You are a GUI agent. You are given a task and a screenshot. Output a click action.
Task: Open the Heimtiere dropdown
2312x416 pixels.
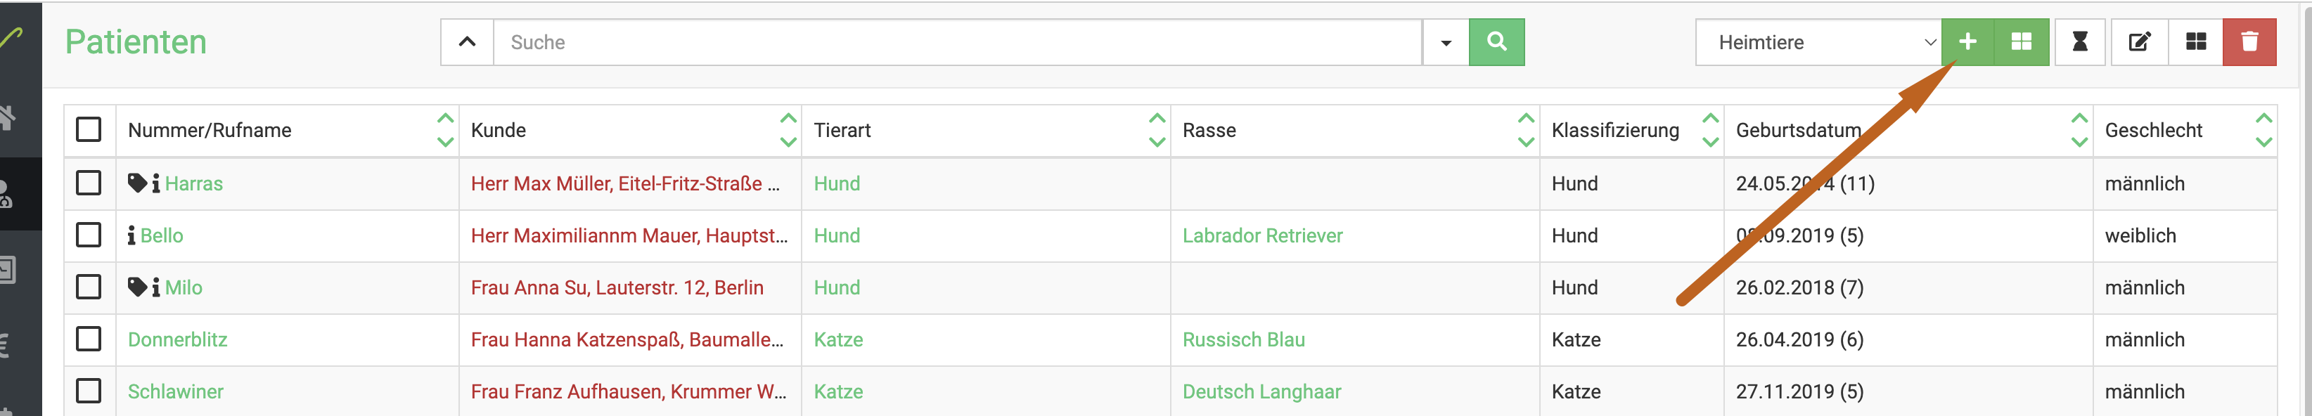click(1818, 42)
